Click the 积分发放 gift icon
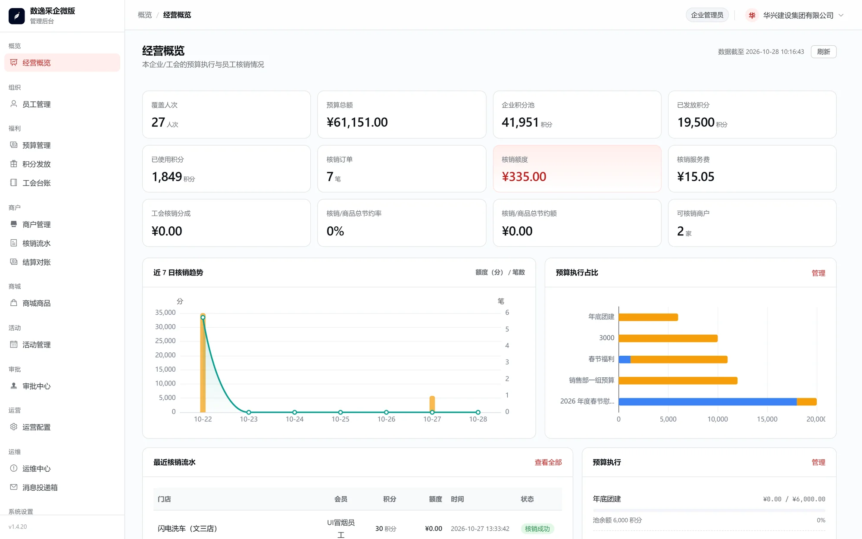862x539 pixels. point(14,164)
